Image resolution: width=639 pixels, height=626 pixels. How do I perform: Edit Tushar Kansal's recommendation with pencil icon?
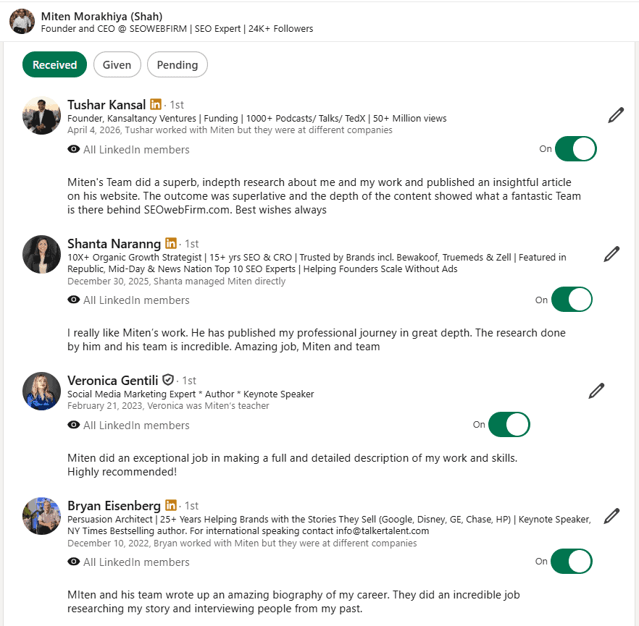click(616, 115)
